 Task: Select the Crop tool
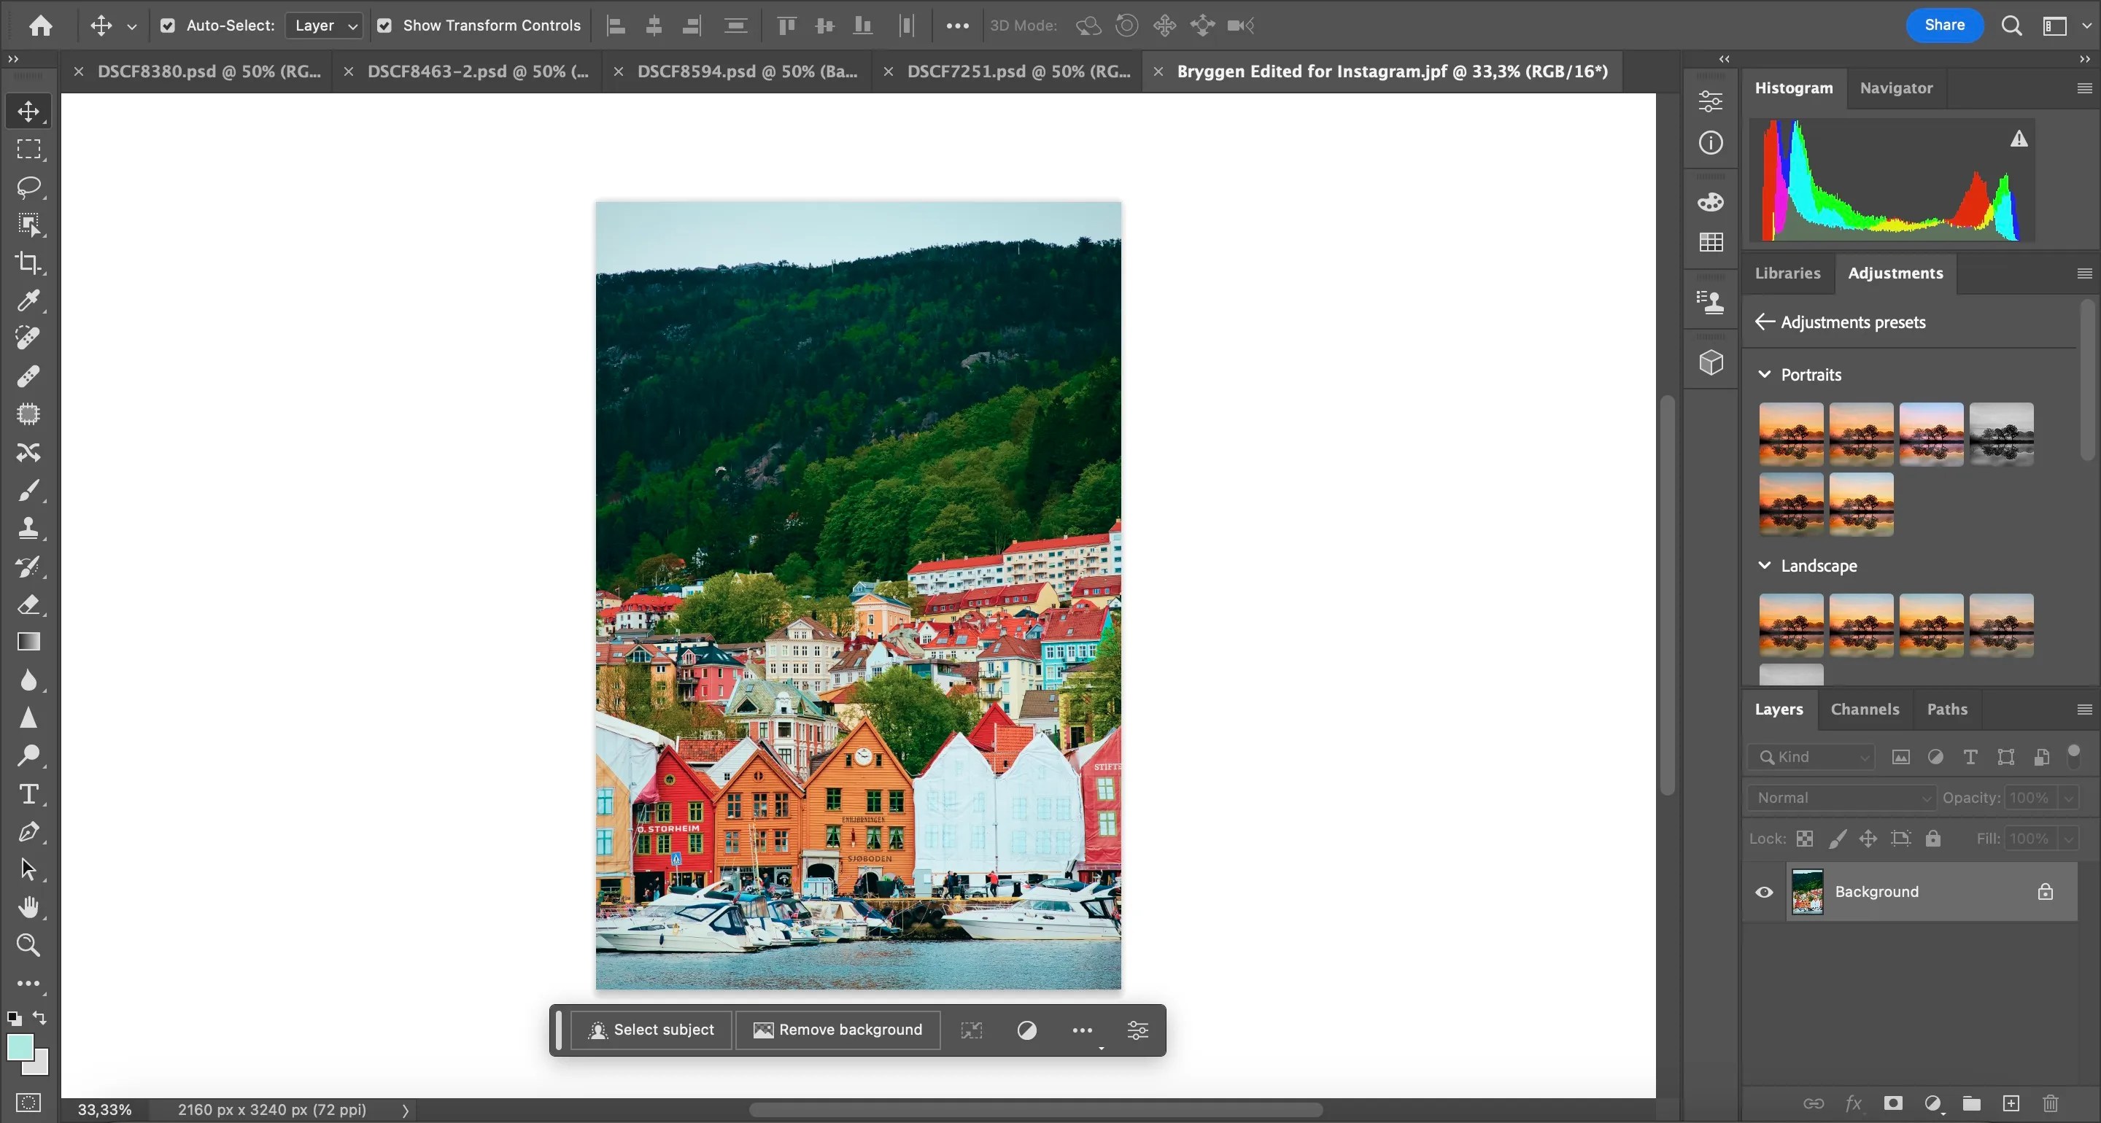(28, 263)
